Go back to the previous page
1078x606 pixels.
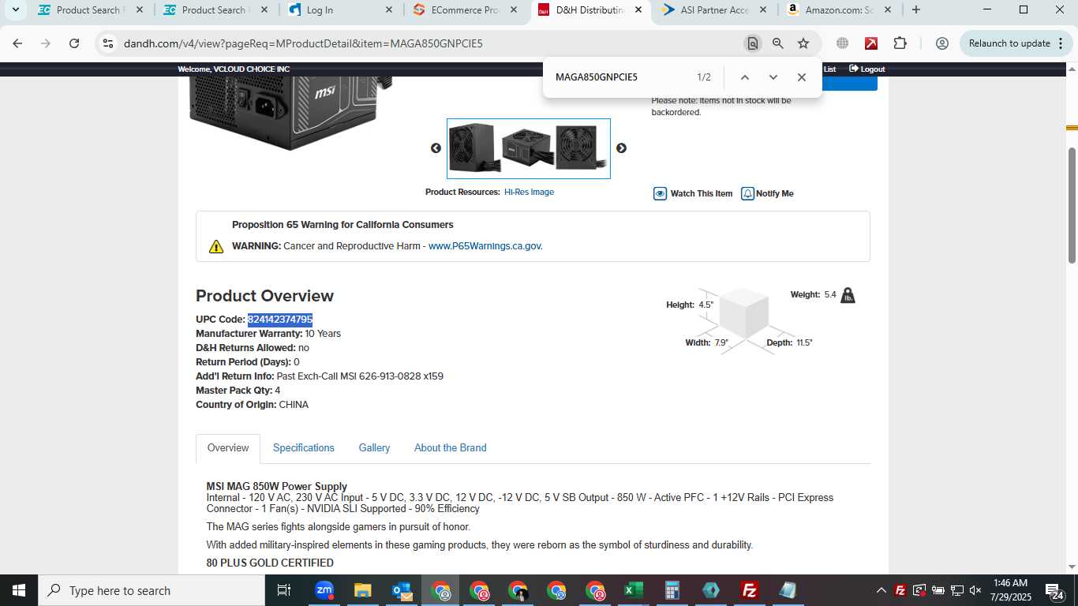coord(17,43)
